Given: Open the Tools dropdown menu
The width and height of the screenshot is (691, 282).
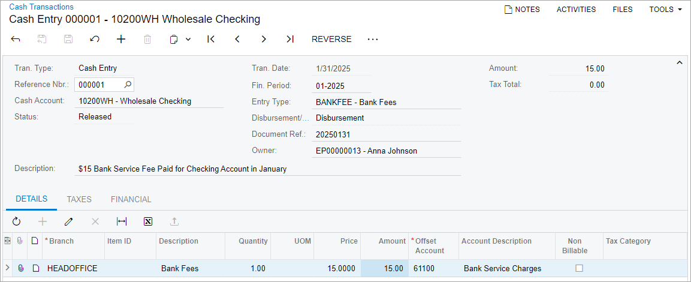Looking at the screenshot, I should [665, 10].
